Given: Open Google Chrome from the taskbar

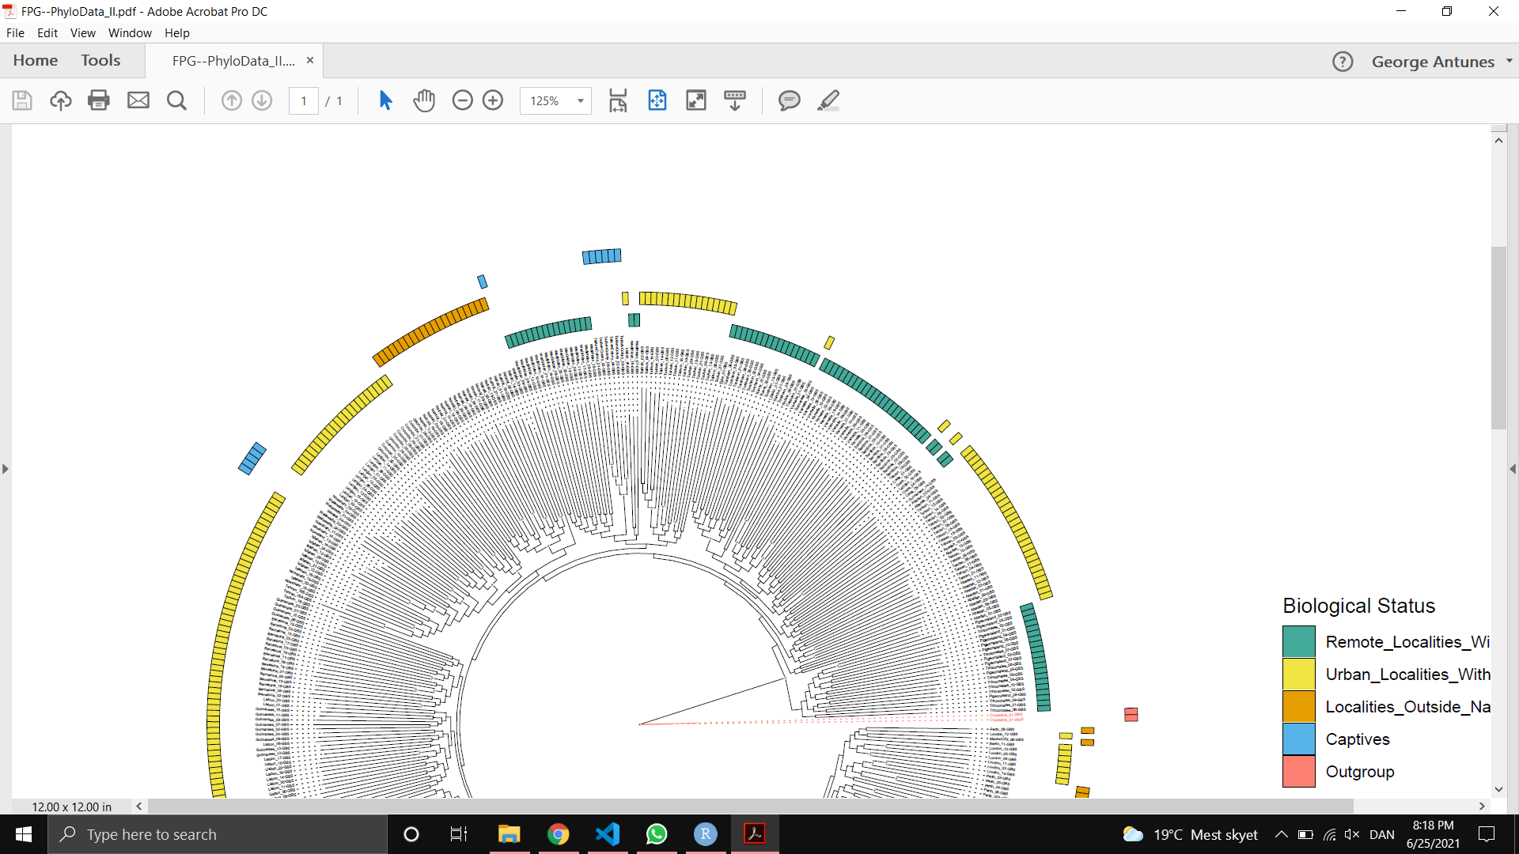Looking at the screenshot, I should click(x=559, y=834).
